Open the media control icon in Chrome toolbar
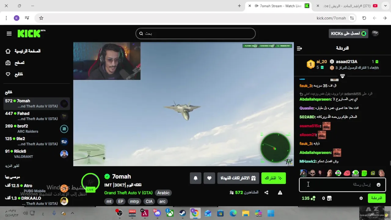The height and width of the screenshot is (220, 391). pyautogui.click(x=27, y=18)
